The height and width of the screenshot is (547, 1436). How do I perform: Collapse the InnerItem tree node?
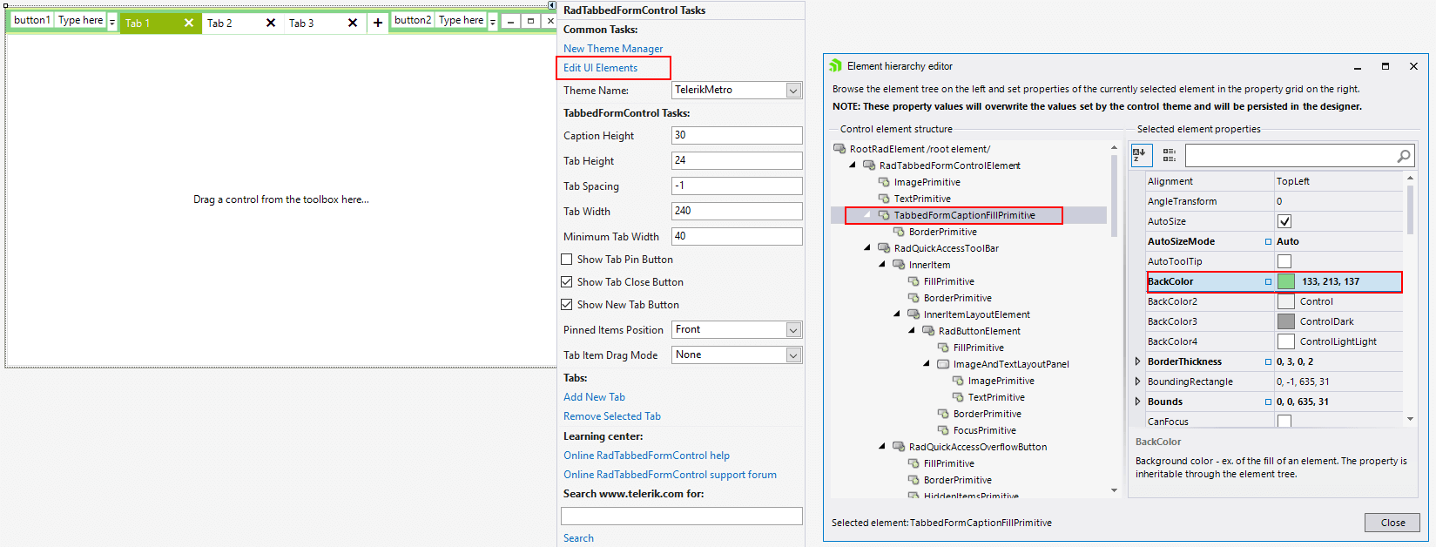coord(882,265)
